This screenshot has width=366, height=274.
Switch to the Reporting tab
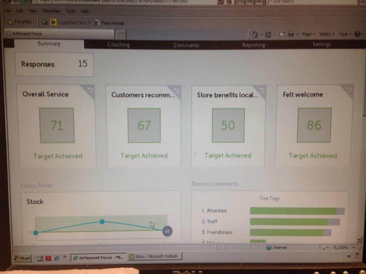[x=253, y=45]
